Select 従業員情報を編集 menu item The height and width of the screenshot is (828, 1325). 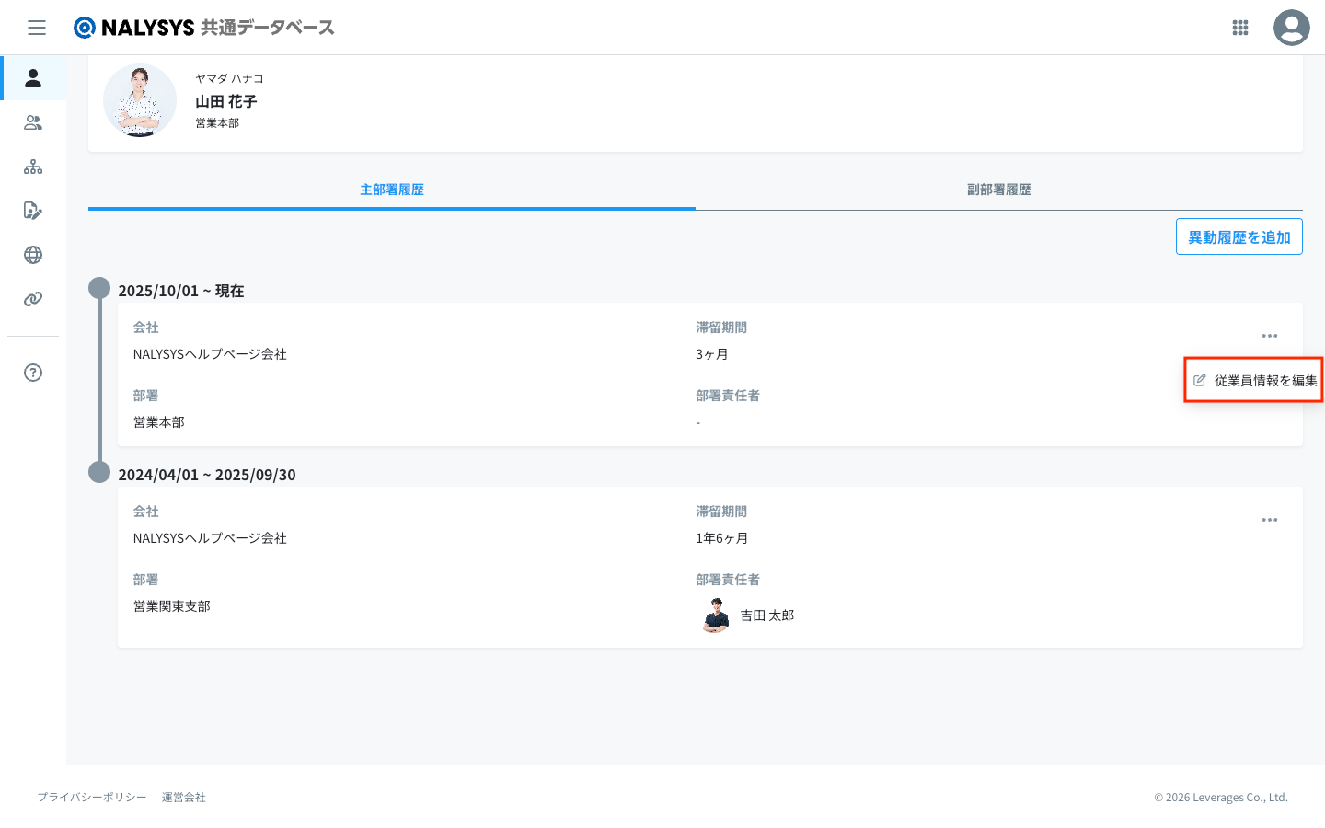(1255, 380)
